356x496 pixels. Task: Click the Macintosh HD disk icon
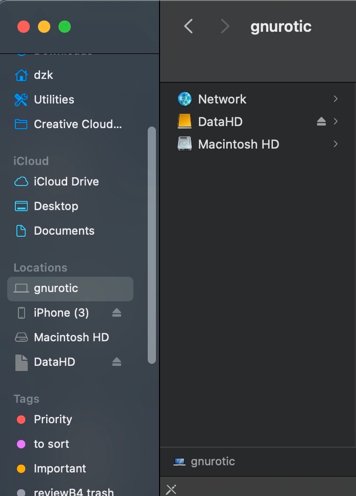pyautogui.click(x=185, y=144)
